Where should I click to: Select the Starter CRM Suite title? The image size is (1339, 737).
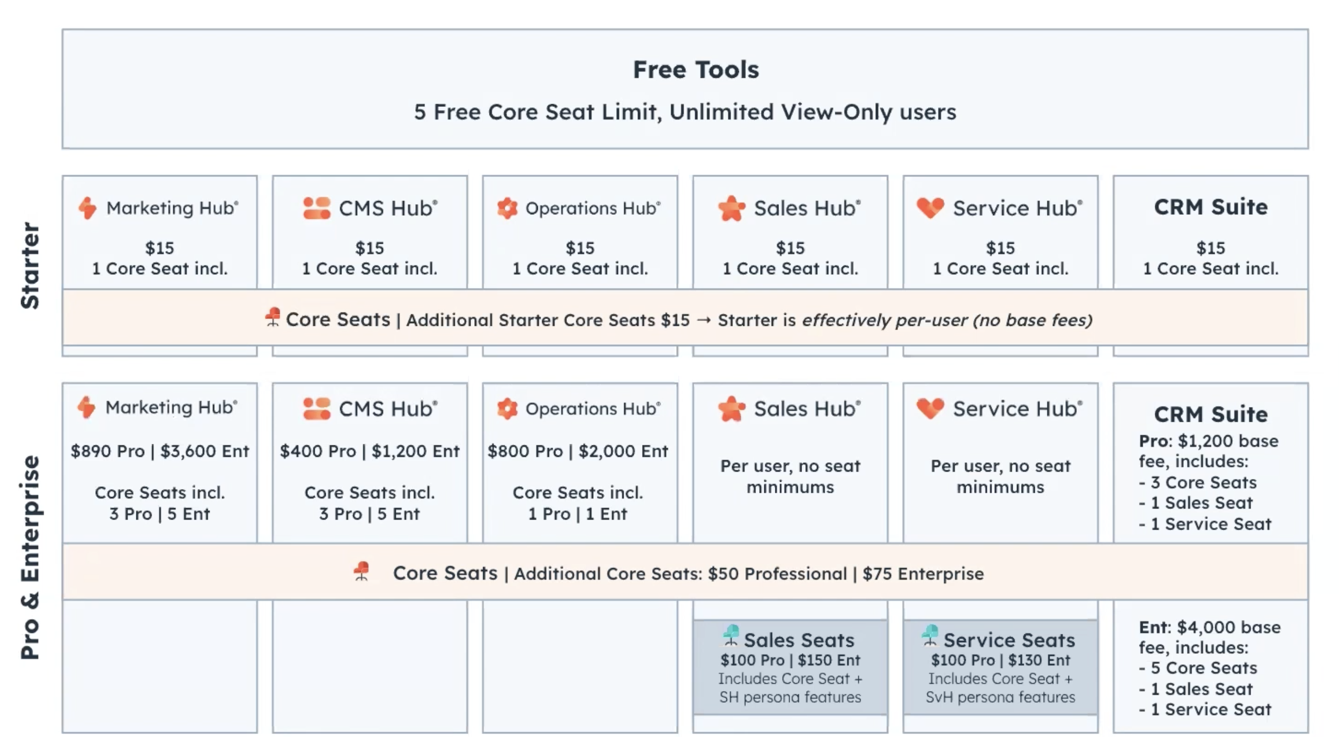pos(1211,207)
